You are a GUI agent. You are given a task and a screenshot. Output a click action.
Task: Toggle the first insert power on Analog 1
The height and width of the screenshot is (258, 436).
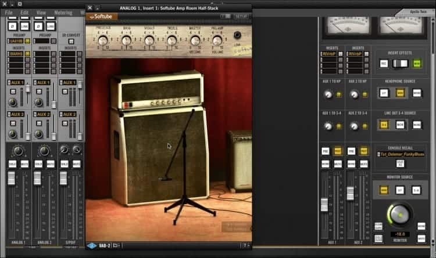(27, 53)
